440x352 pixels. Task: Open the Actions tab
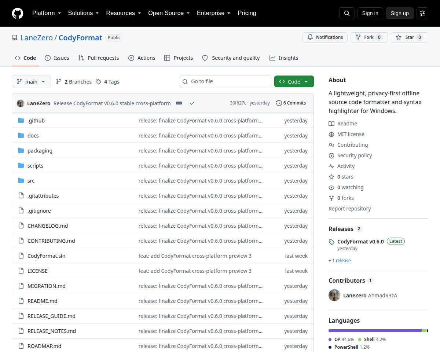[x=142, y=58]
